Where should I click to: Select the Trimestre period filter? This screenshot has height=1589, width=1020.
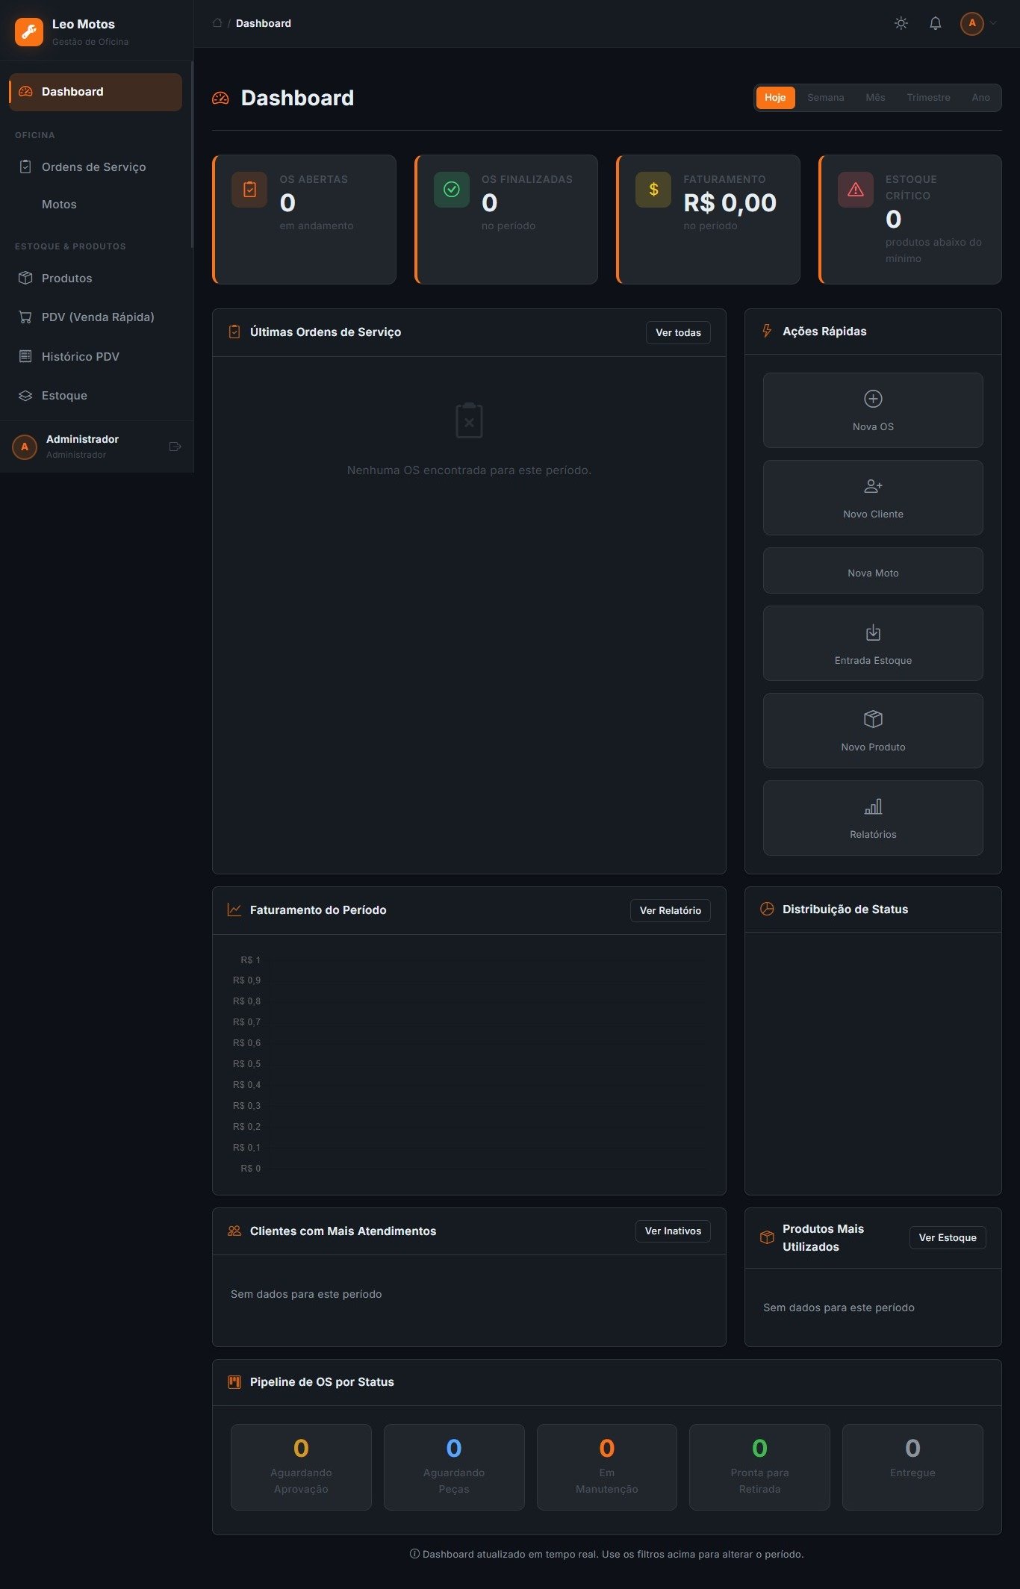coord(928,98)
